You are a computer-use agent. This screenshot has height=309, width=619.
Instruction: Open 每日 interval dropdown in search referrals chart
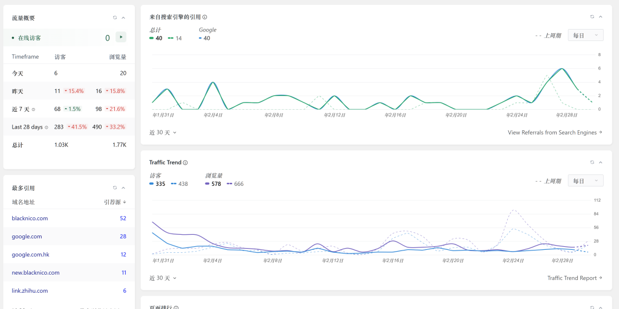(586, 36)
